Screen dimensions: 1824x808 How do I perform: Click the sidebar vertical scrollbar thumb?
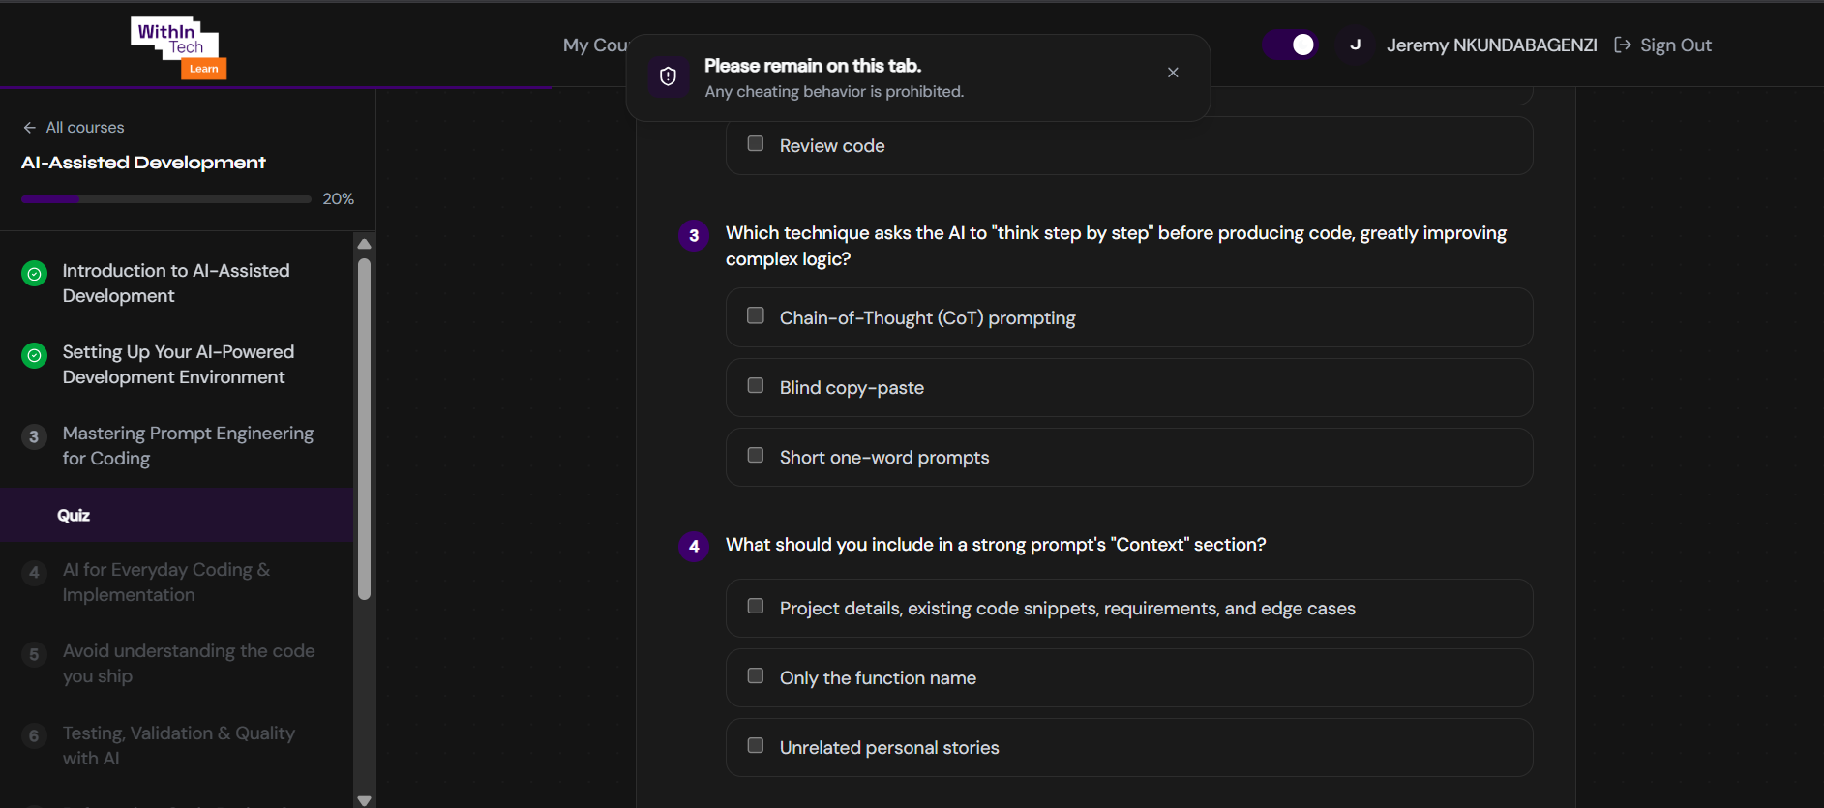tap(364, 429)
